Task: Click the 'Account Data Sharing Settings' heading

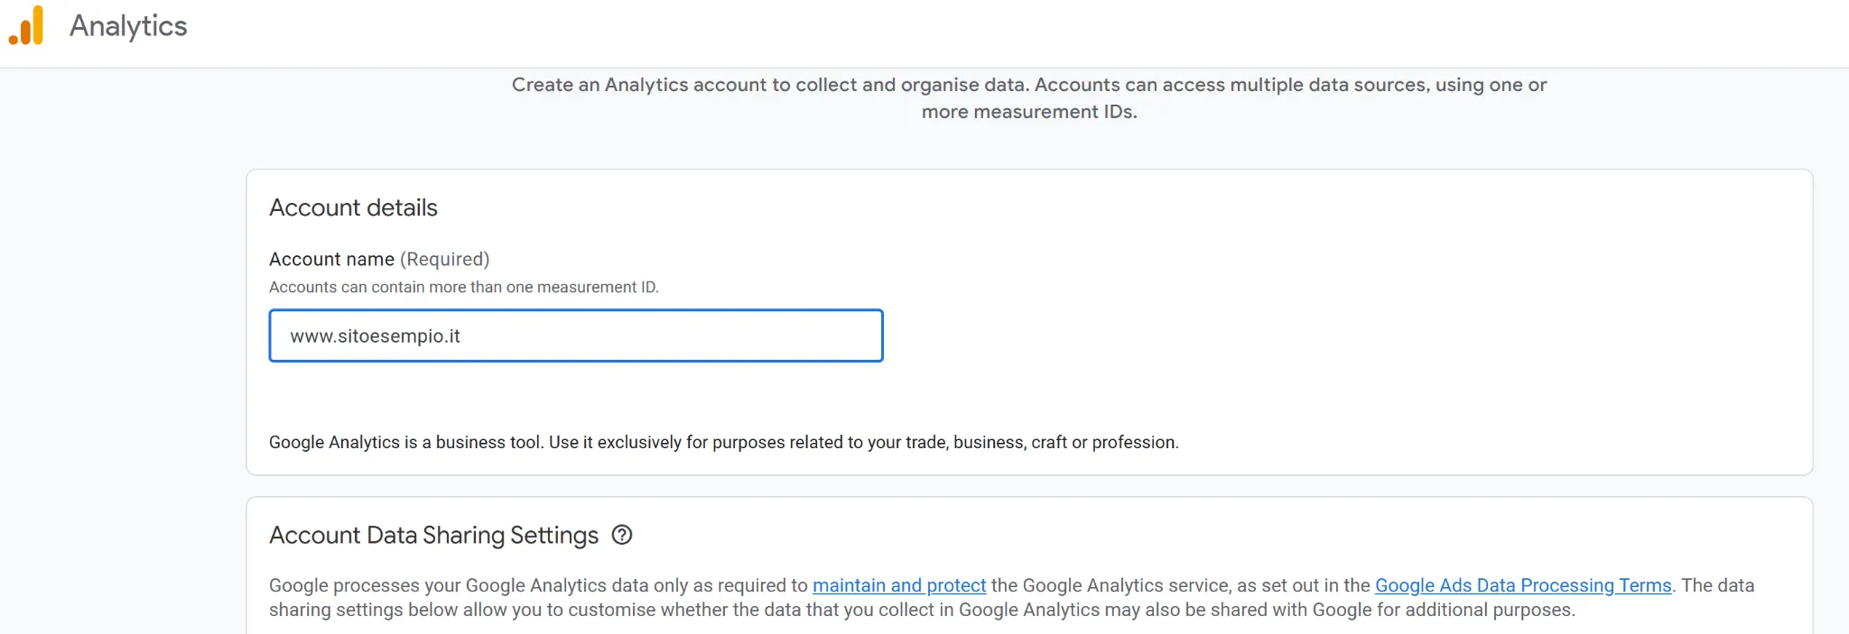Action: tap(433, 535)
